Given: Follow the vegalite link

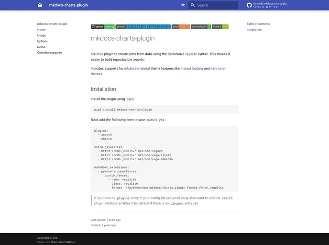Looking at the screenshot, I should coord(191,54).
